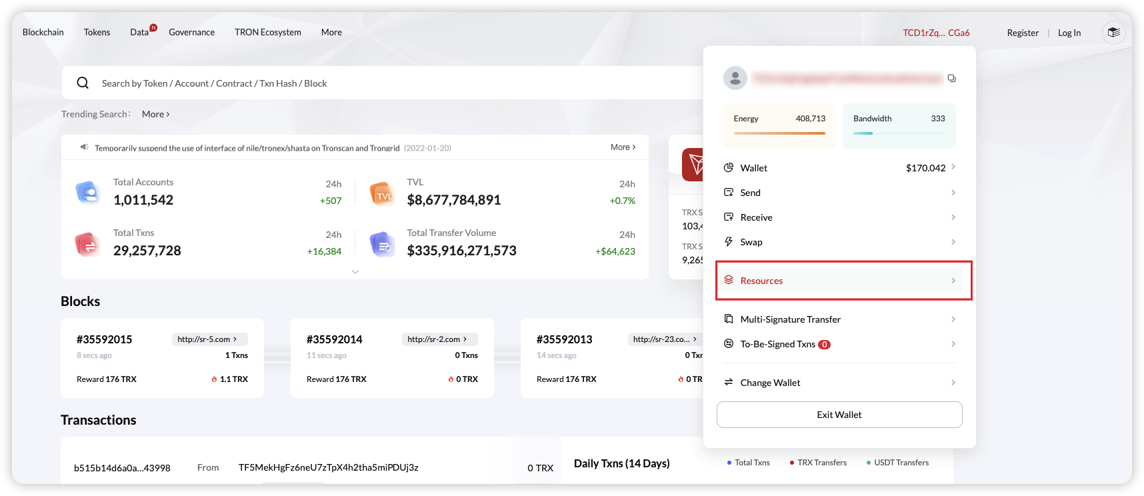Open transaction b515b14d6a0a...43998

click(122, 467)
